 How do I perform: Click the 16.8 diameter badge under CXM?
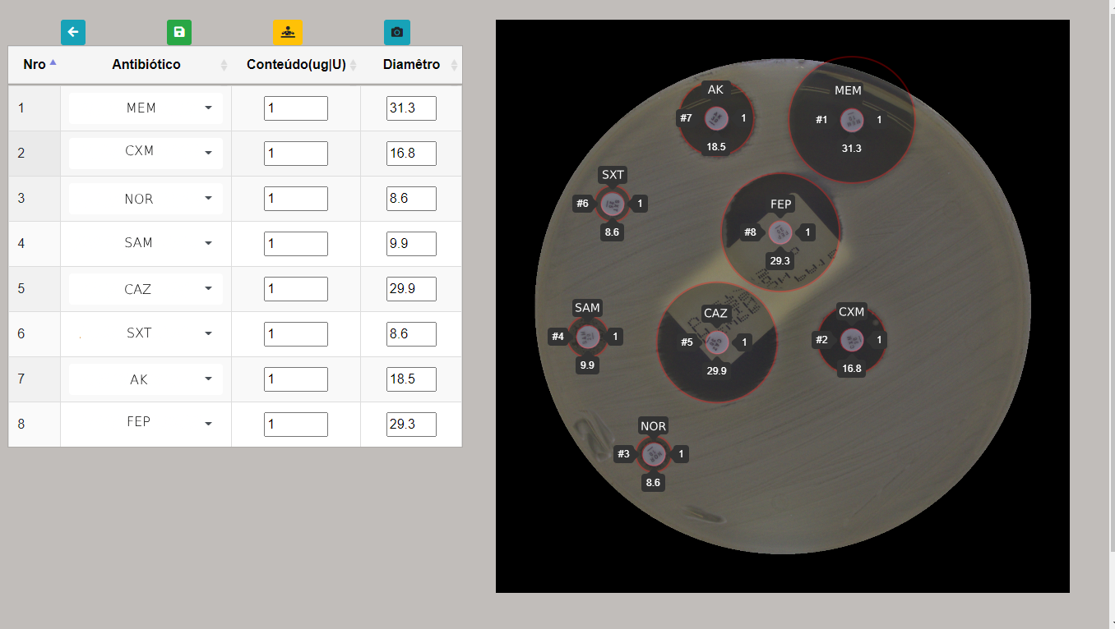[851, 369]
